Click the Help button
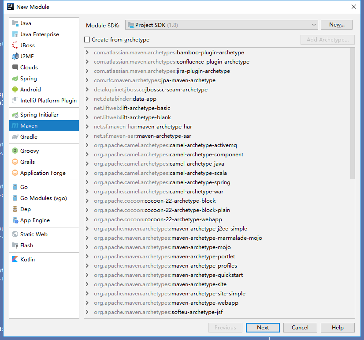This screenshot has width=364, height=340. [x=338, y=328]
